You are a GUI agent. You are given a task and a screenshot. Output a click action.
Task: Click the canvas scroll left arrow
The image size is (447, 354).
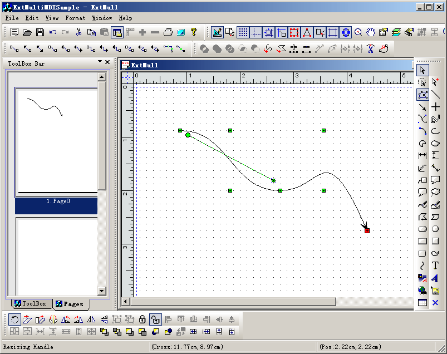pyautogui.click(x=125, y=301)
